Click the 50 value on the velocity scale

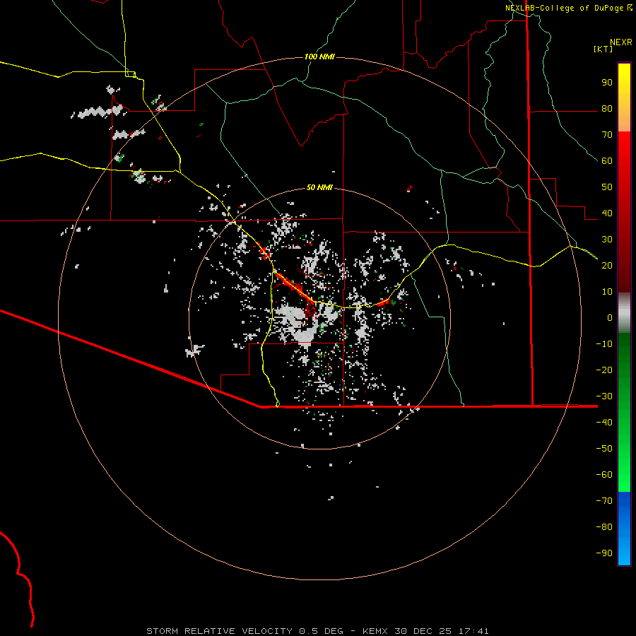tap(607, 187)
